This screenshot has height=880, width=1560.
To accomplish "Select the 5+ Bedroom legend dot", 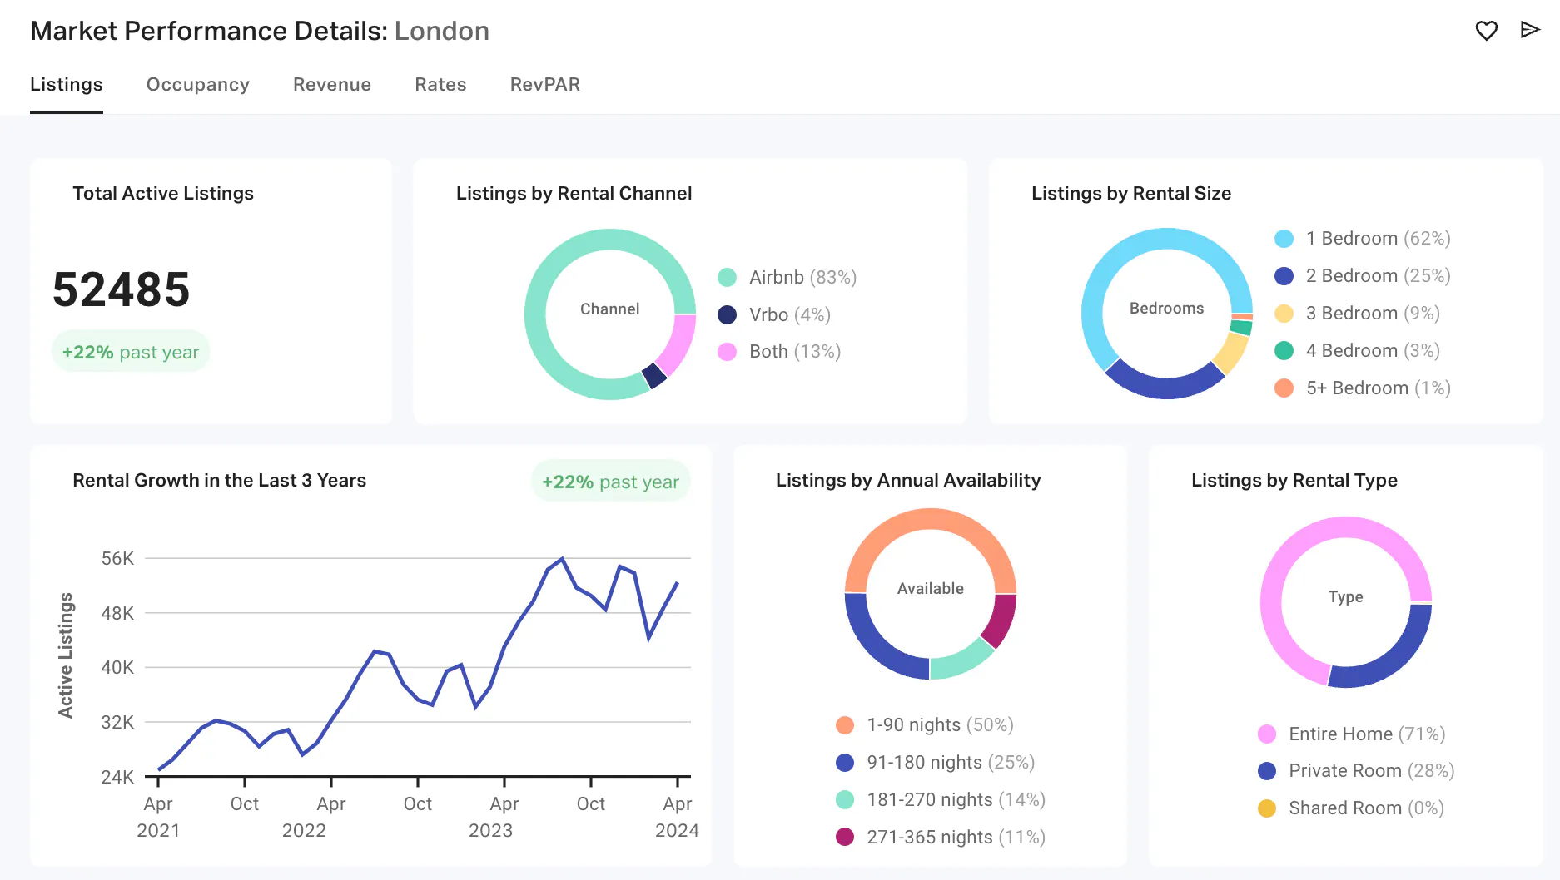I will (1284, 388).
